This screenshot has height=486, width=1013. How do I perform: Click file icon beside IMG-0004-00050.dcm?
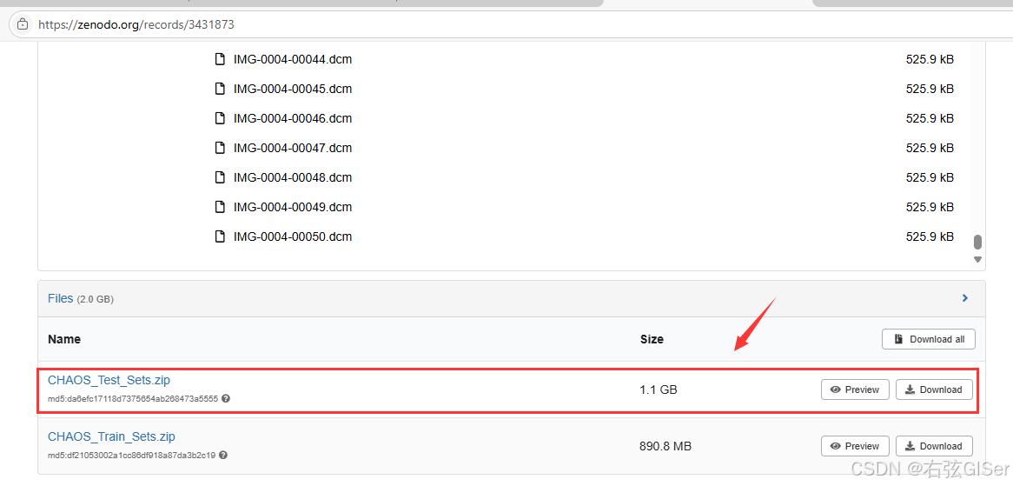click(221, 236)
